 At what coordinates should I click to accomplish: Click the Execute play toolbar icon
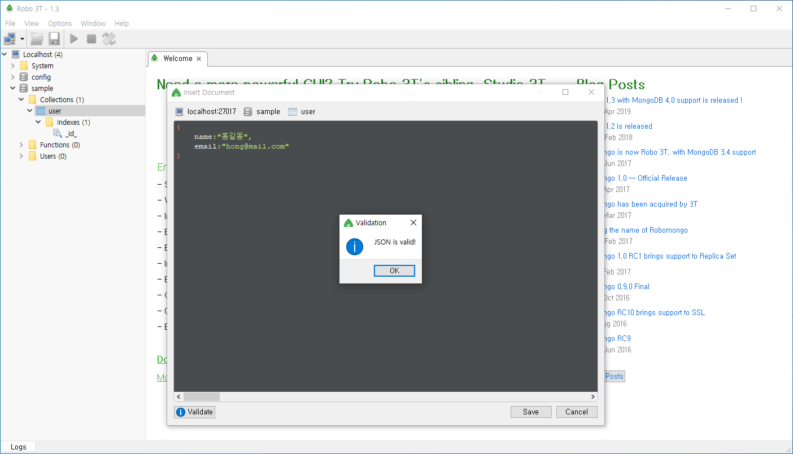[74, 39]
